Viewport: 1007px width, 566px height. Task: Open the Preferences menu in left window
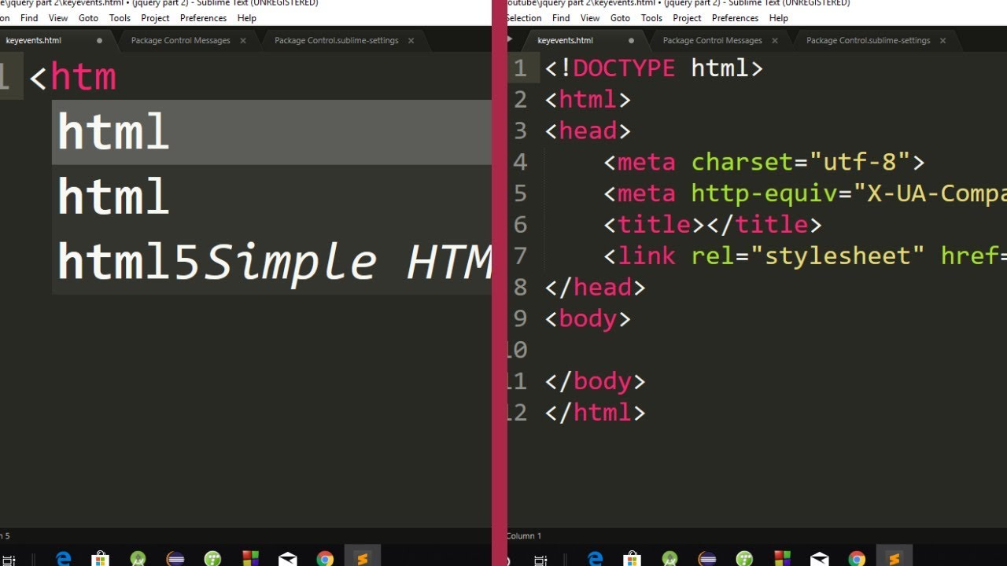tap(203, 17)
